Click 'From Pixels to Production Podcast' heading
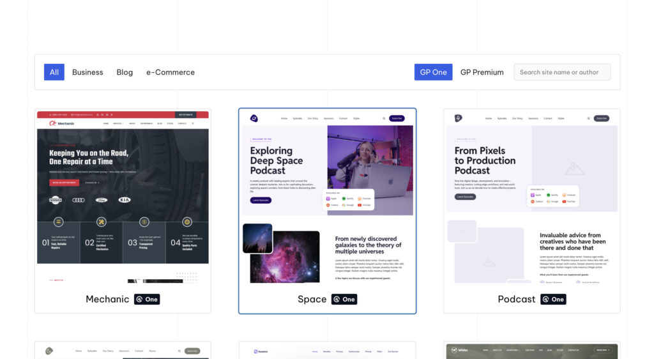Image resolution: width=654 pixels, height=359 pixels. click(485, 160)
